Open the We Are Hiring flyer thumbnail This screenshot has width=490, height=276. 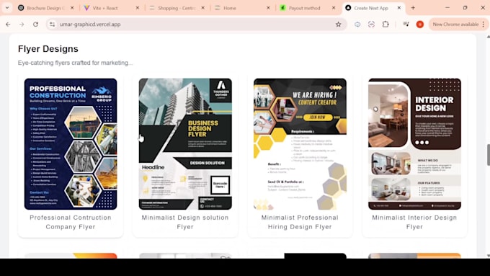point(300,144)
